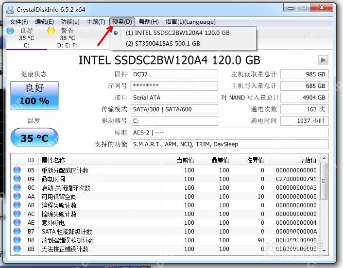The width and height of the screenshot is (343, 268).
Task: Click the 属性名称 column header
Action: [100, 160]
